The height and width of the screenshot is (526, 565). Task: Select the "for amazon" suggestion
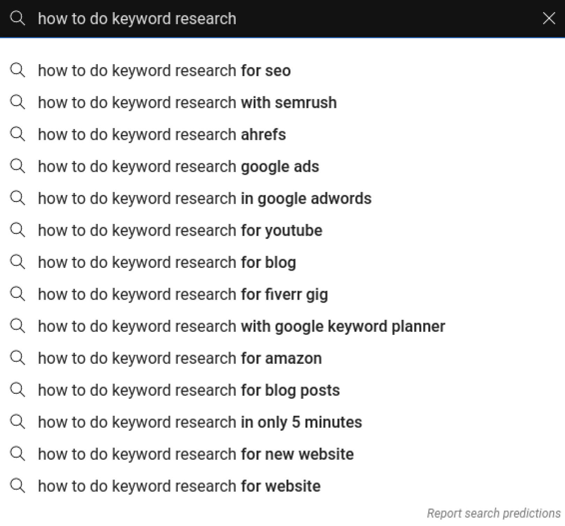[180, 358]
